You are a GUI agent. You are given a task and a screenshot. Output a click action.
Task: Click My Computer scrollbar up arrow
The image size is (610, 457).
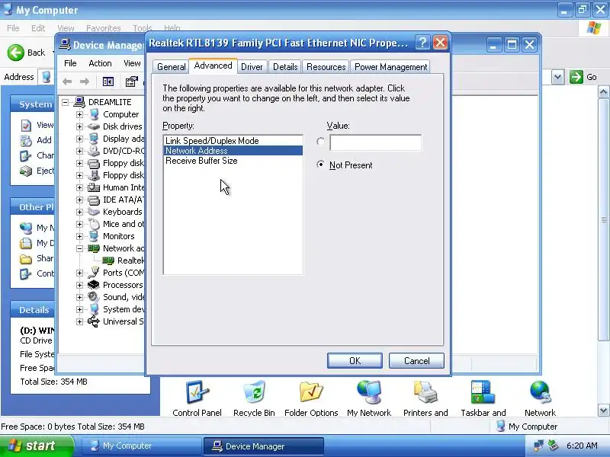coord(603,92)
